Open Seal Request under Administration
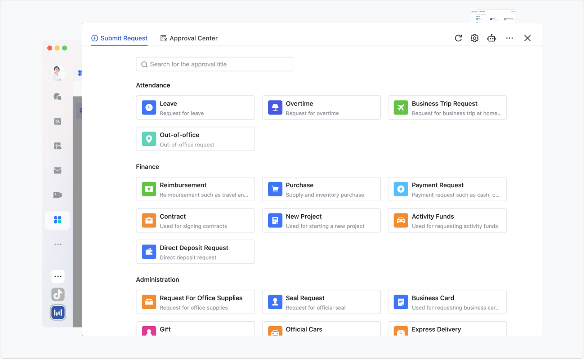Image resolution: width=584 pixels, height=359 pixels. pos(321,302)
